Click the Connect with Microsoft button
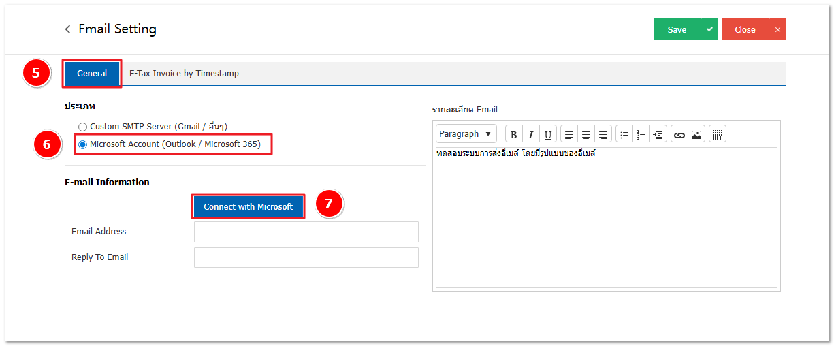834x346 pixels. click(x=248, y=207)
